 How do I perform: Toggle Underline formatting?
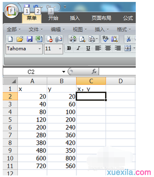point(88,48)
